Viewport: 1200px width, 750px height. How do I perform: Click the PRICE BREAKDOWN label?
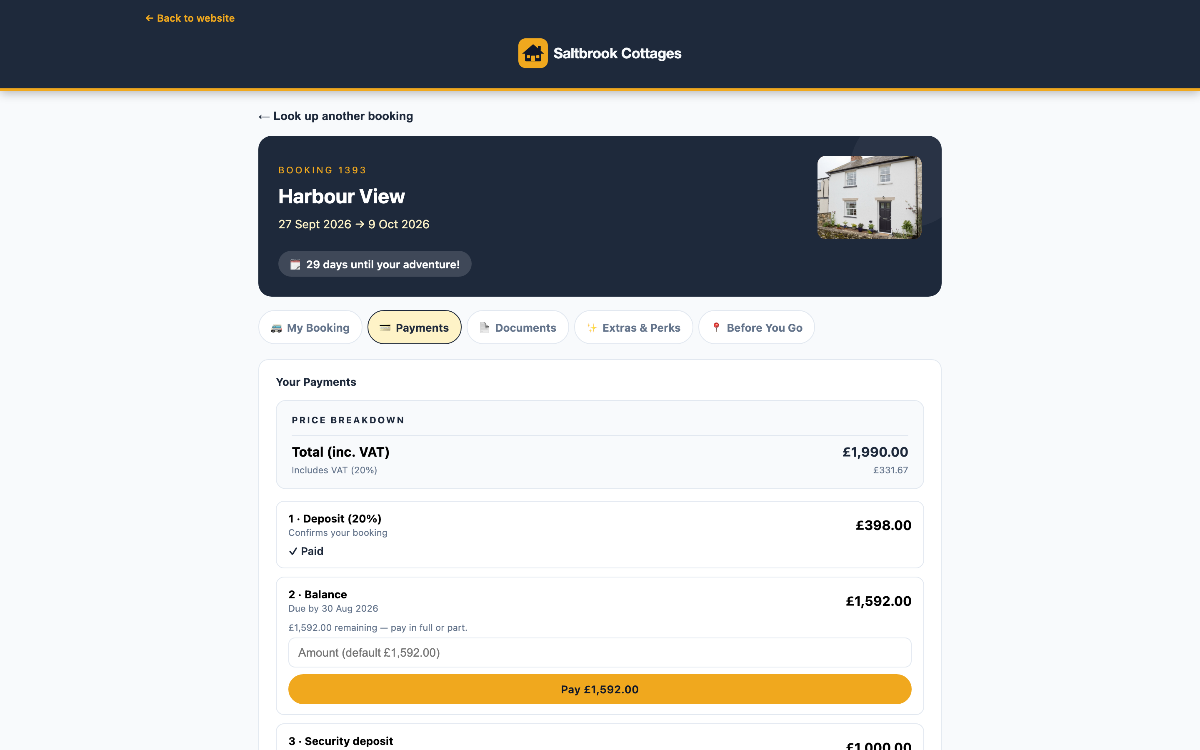click(348, 420)
